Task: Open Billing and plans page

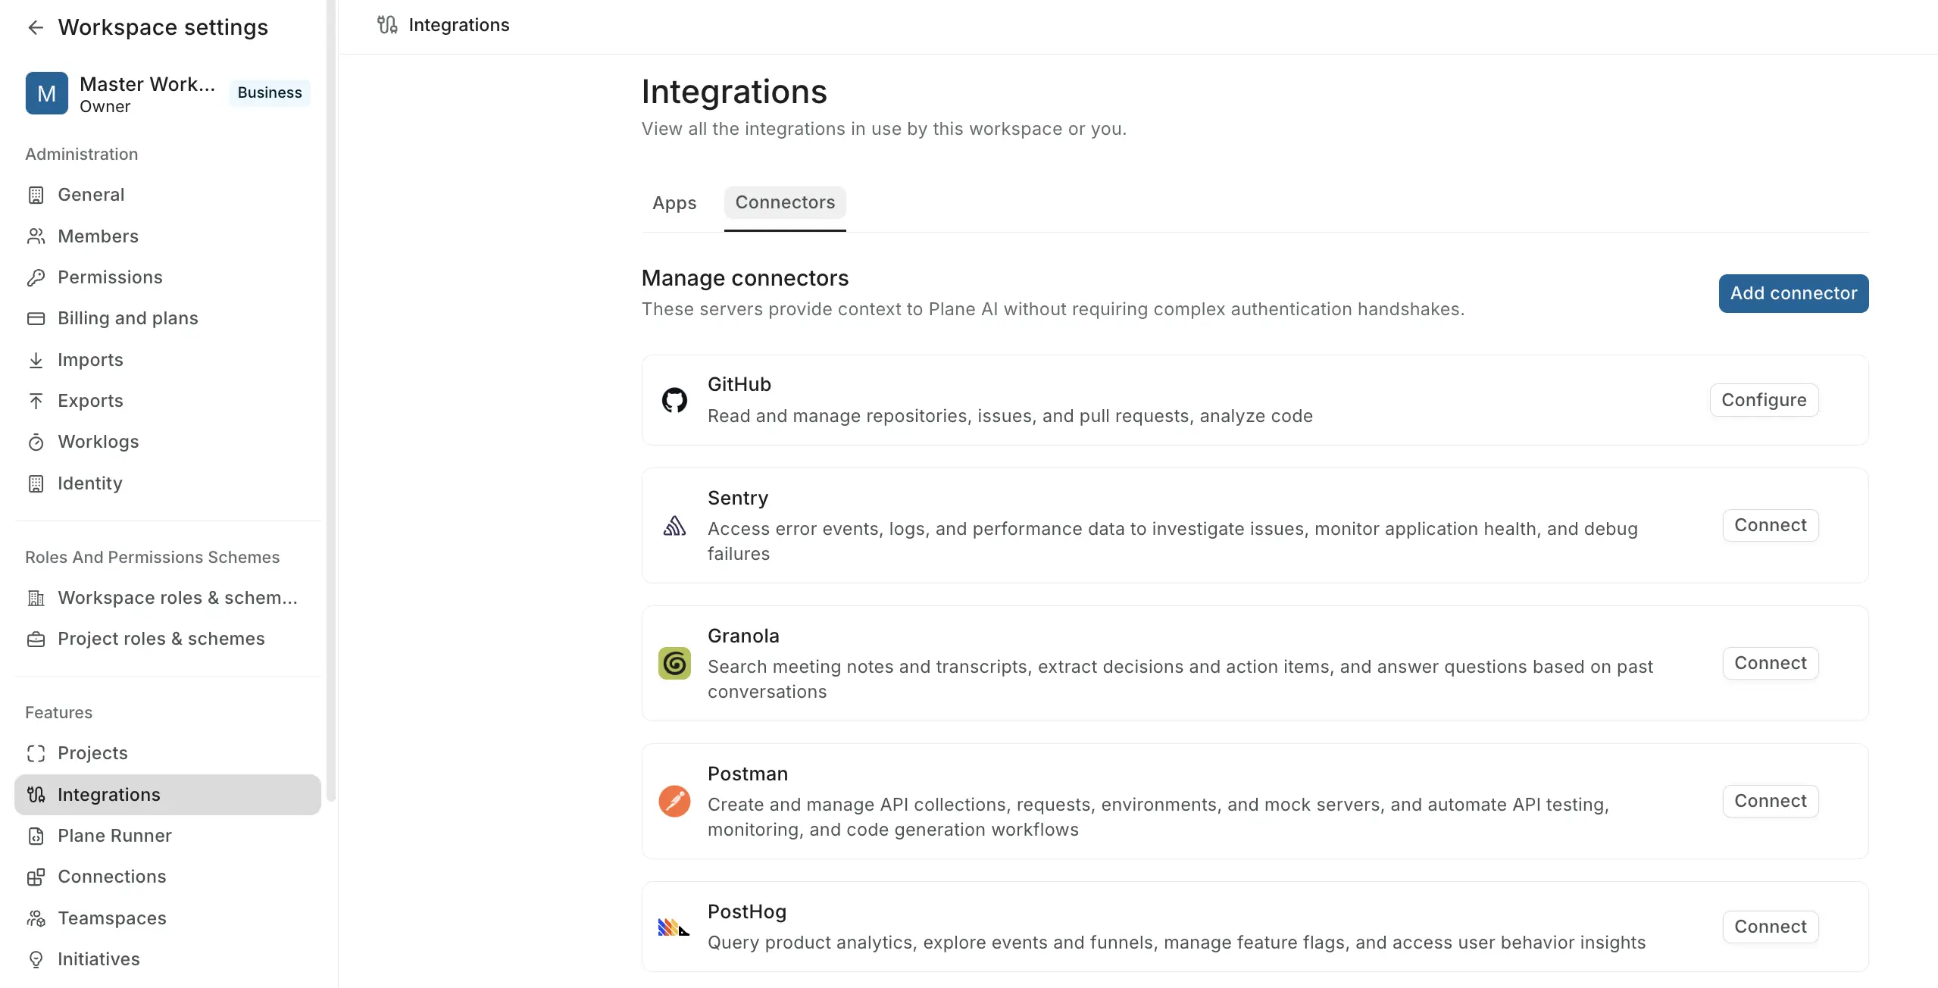Action: pos(167,318)
